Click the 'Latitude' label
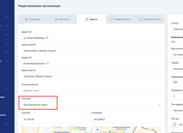Viewport: 183px width, 133px height. [26, 113]
